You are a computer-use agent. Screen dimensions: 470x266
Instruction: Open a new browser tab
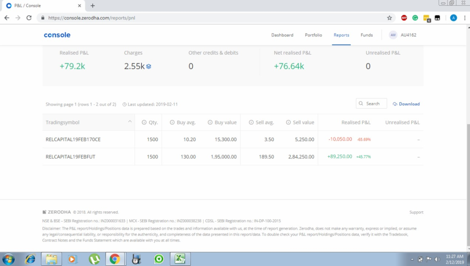coord(93,6)
